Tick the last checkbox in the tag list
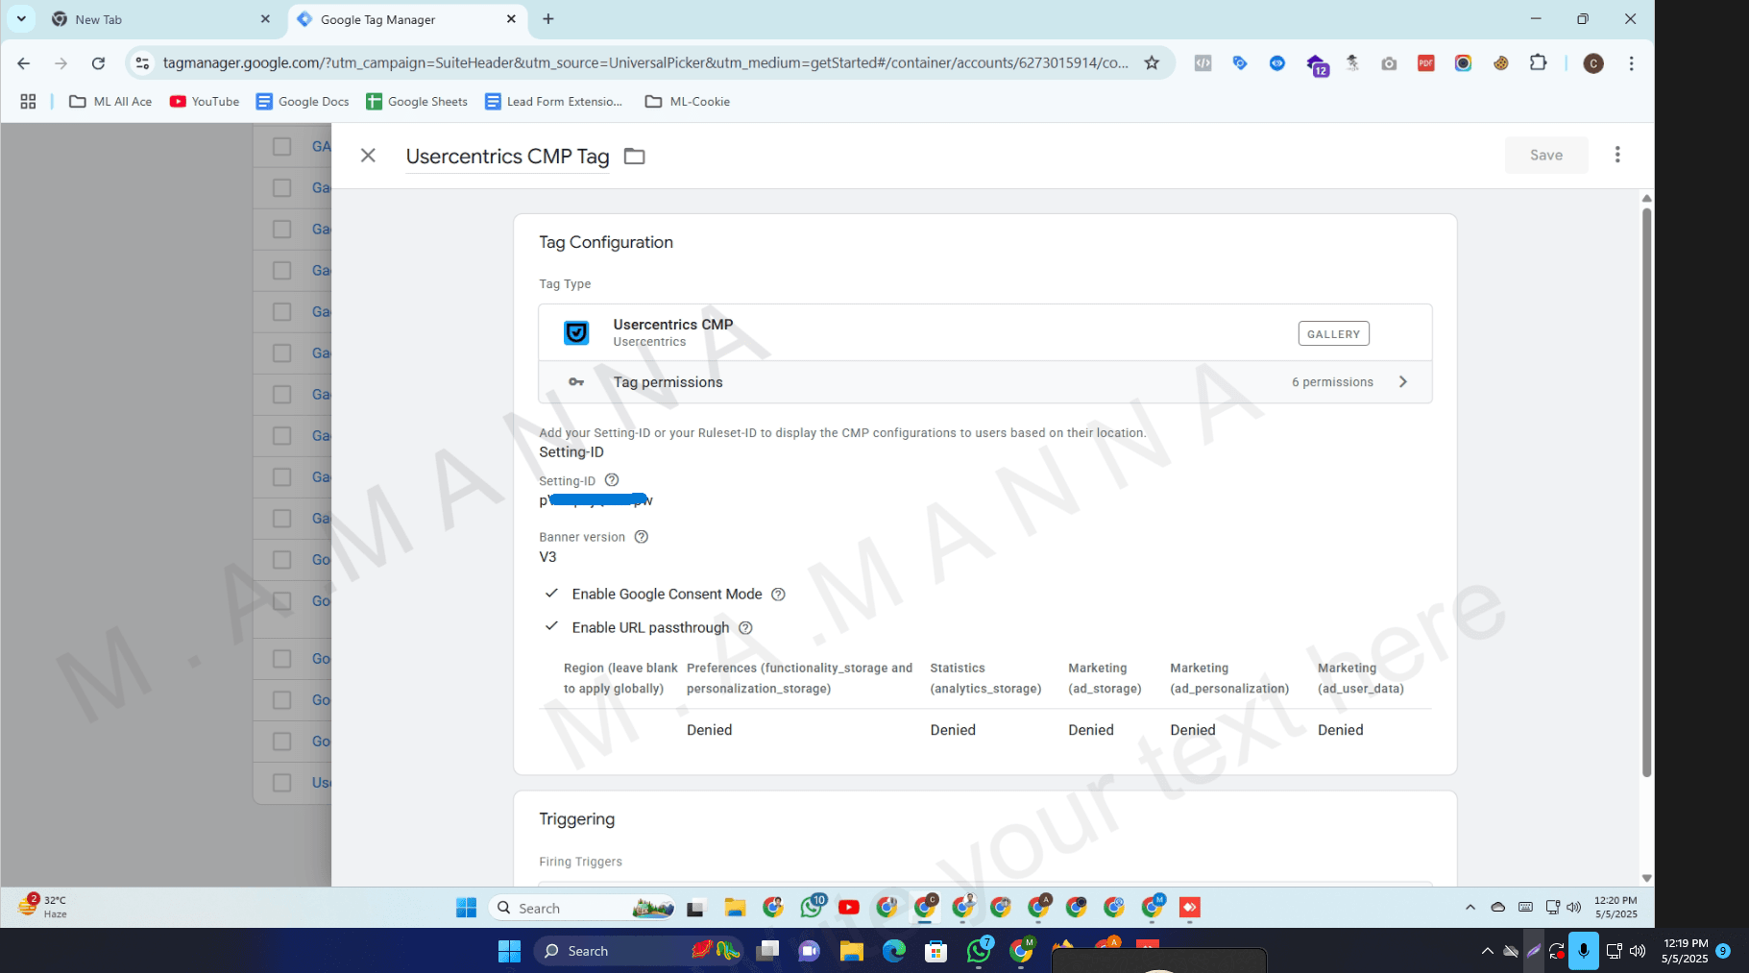This screenshot has width=1749, height=973. coord(281,783)
